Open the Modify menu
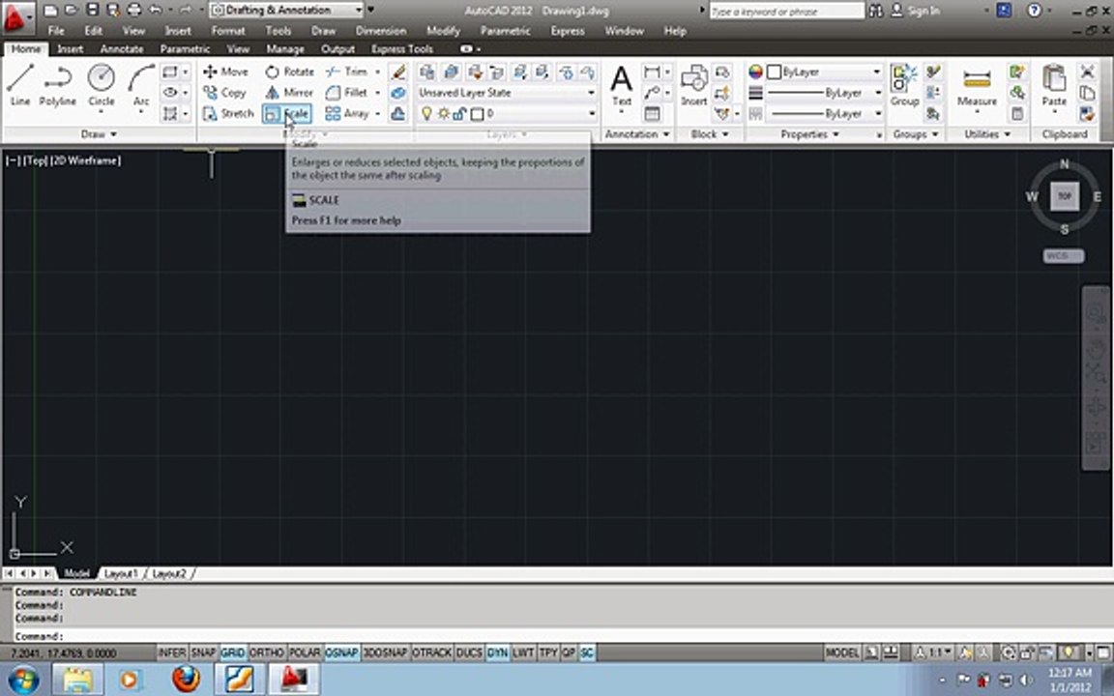 click(x=443, y=31)
